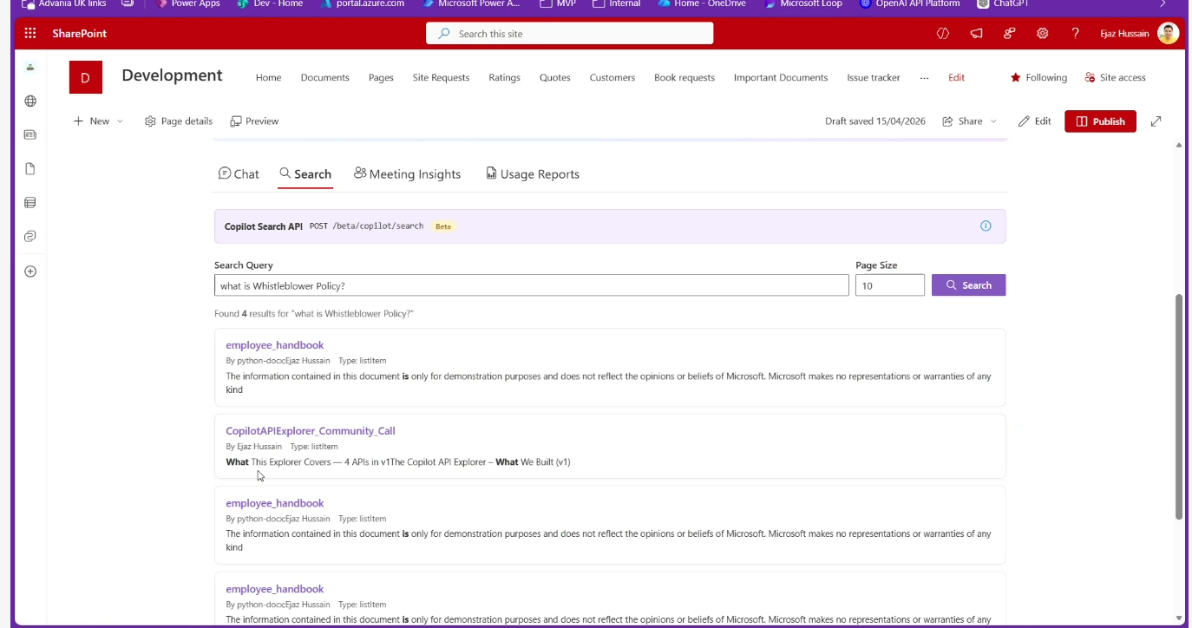Open the file page icon in the left rail
This screenshot has width=1192, height=628.
30,169
